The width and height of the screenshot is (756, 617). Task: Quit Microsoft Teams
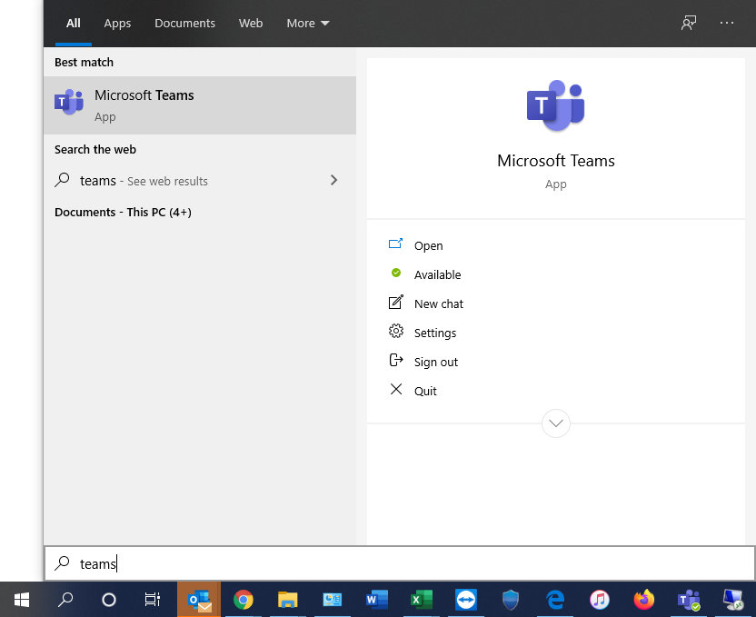point(427,391)
